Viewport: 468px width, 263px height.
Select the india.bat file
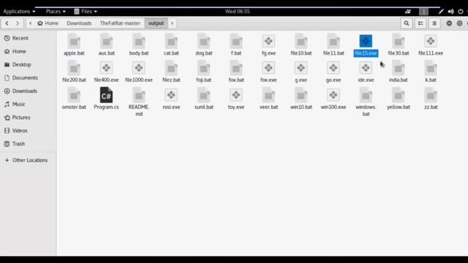[x=398, y=68]
